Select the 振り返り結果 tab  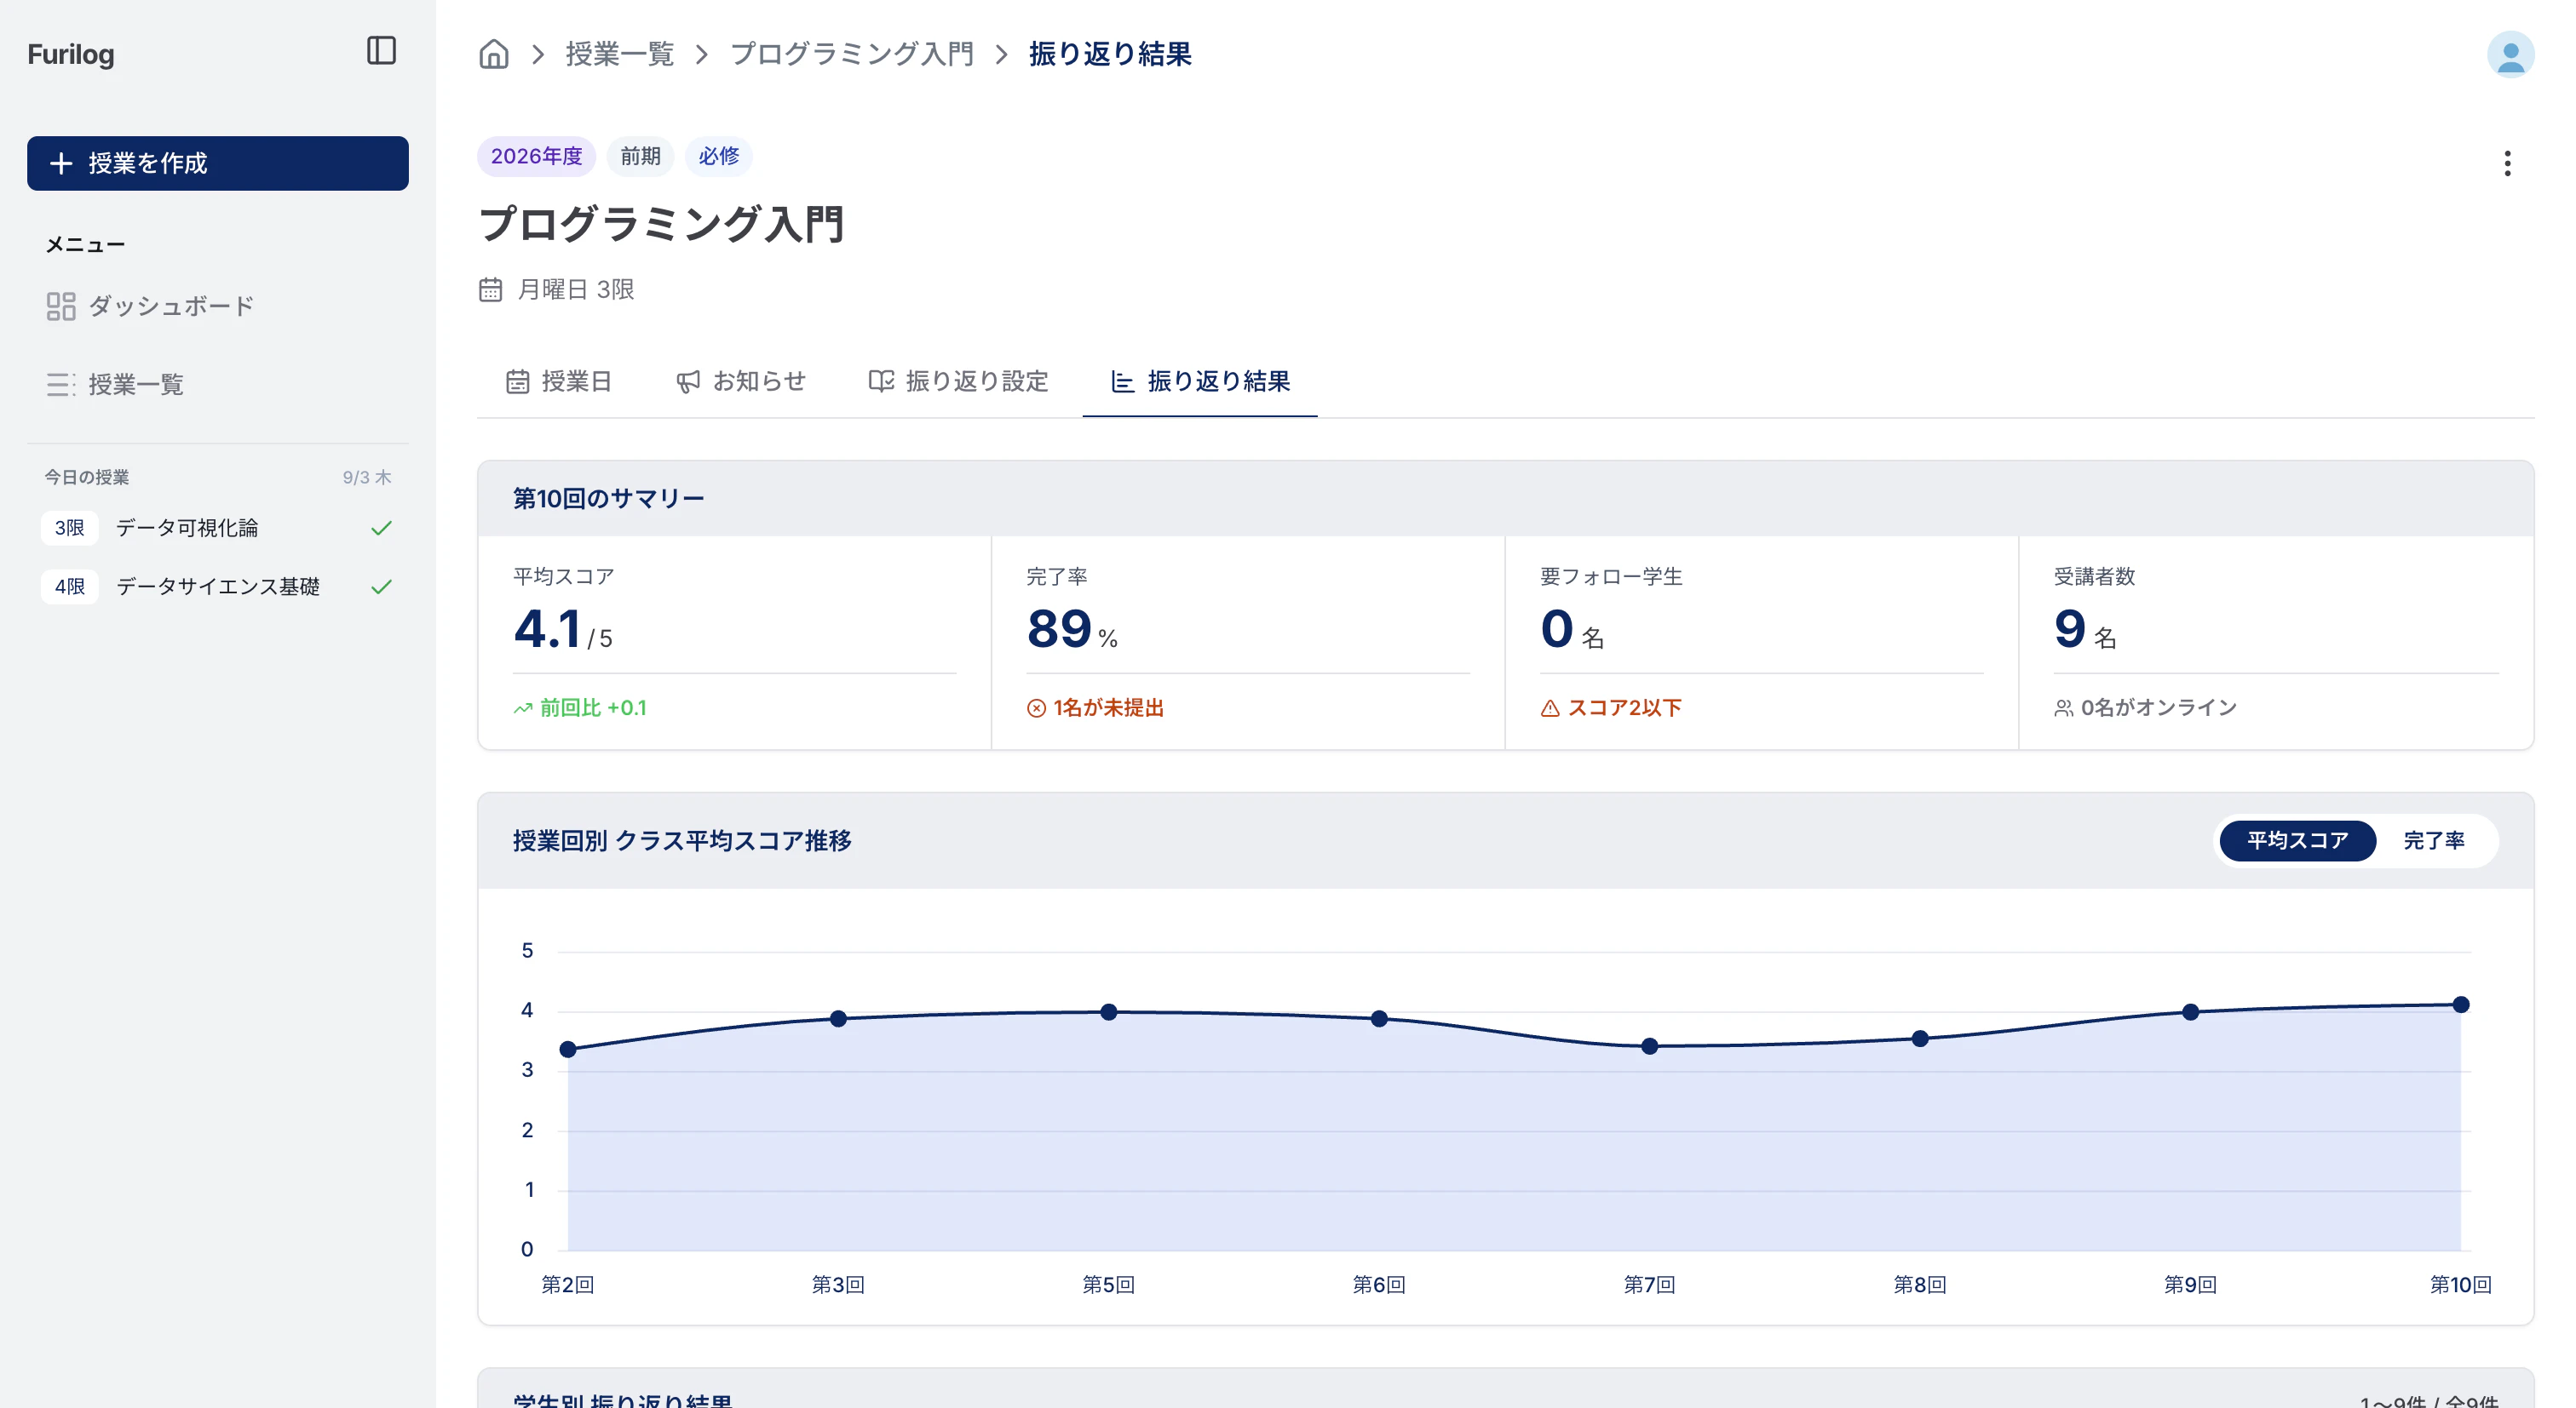(x=1200, y=381)
